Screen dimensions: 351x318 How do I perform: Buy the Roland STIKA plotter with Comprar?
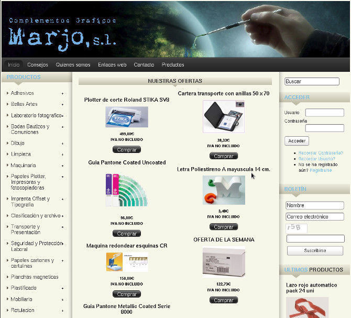coord(126,149)
